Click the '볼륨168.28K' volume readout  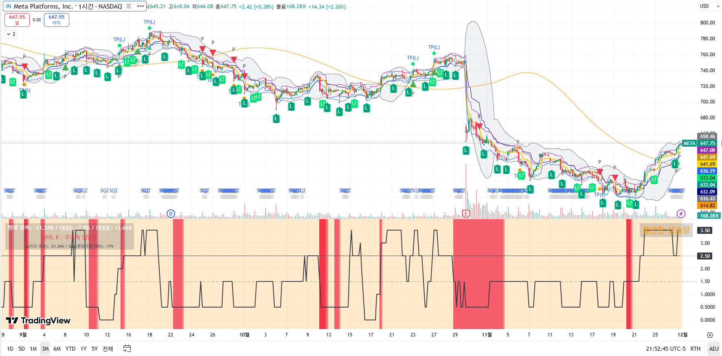coord(291,7)
